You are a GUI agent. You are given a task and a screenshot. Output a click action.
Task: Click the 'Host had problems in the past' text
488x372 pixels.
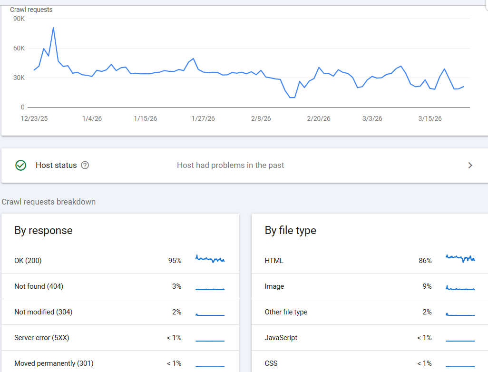tap(230, 166)
